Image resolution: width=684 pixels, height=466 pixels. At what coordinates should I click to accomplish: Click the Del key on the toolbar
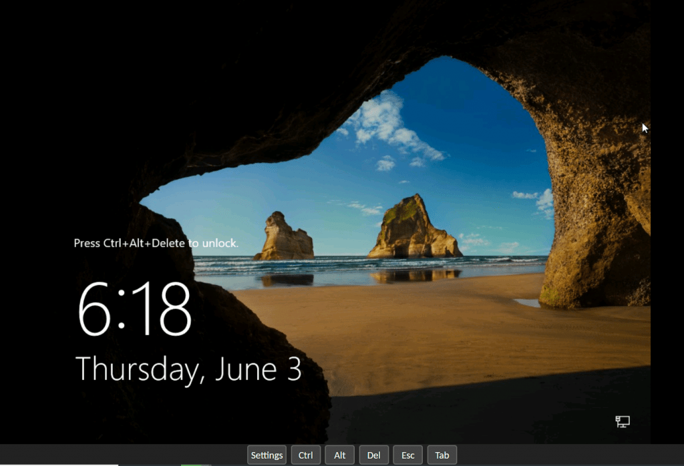point(373,455)
